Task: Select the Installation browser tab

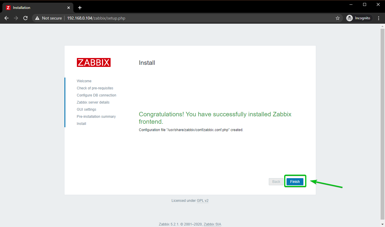Action: 38,8
